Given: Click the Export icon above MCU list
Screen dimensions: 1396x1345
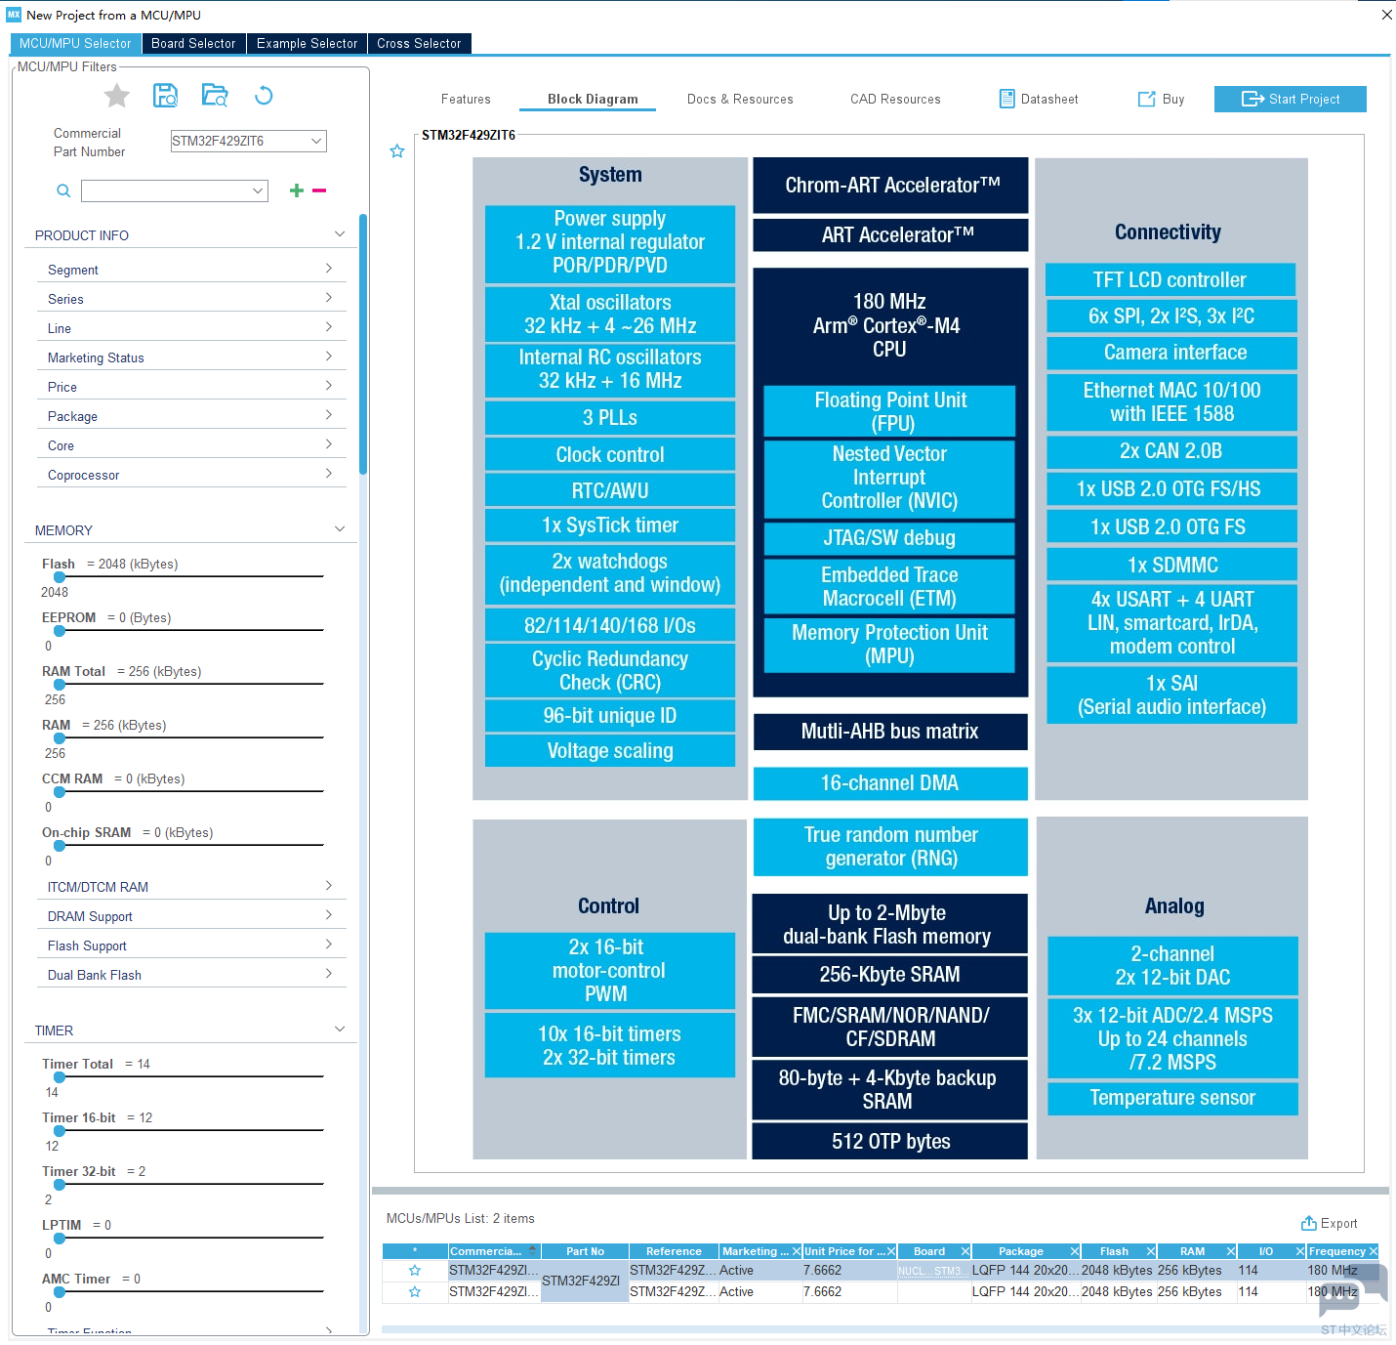Looking at the screenshot, I should point(1309,1223).
